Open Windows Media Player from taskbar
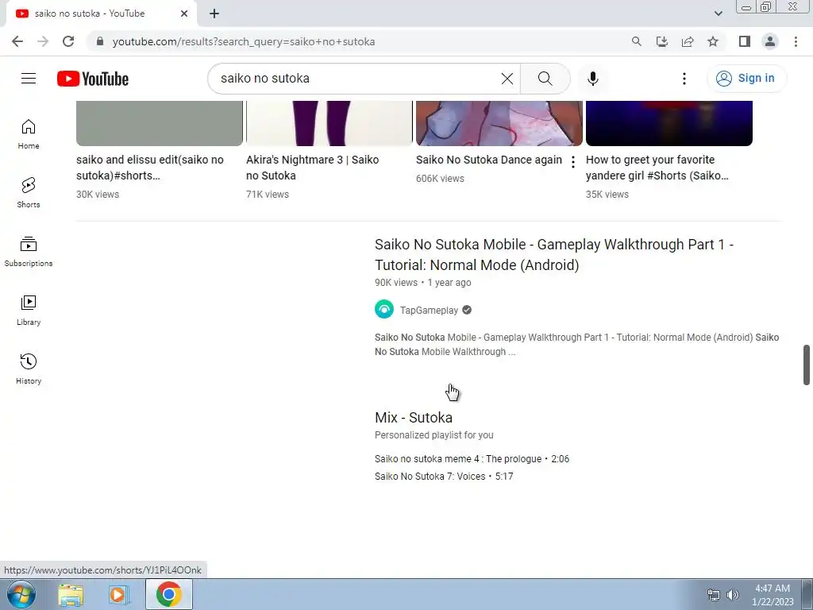Screen dimensions: 813x610 [x=119, y=594]
